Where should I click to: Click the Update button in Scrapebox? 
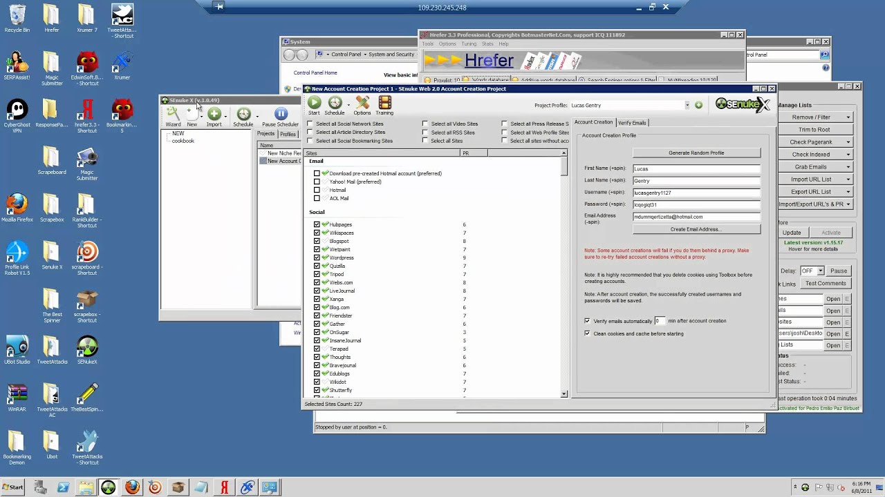click(x=792, y=233)
